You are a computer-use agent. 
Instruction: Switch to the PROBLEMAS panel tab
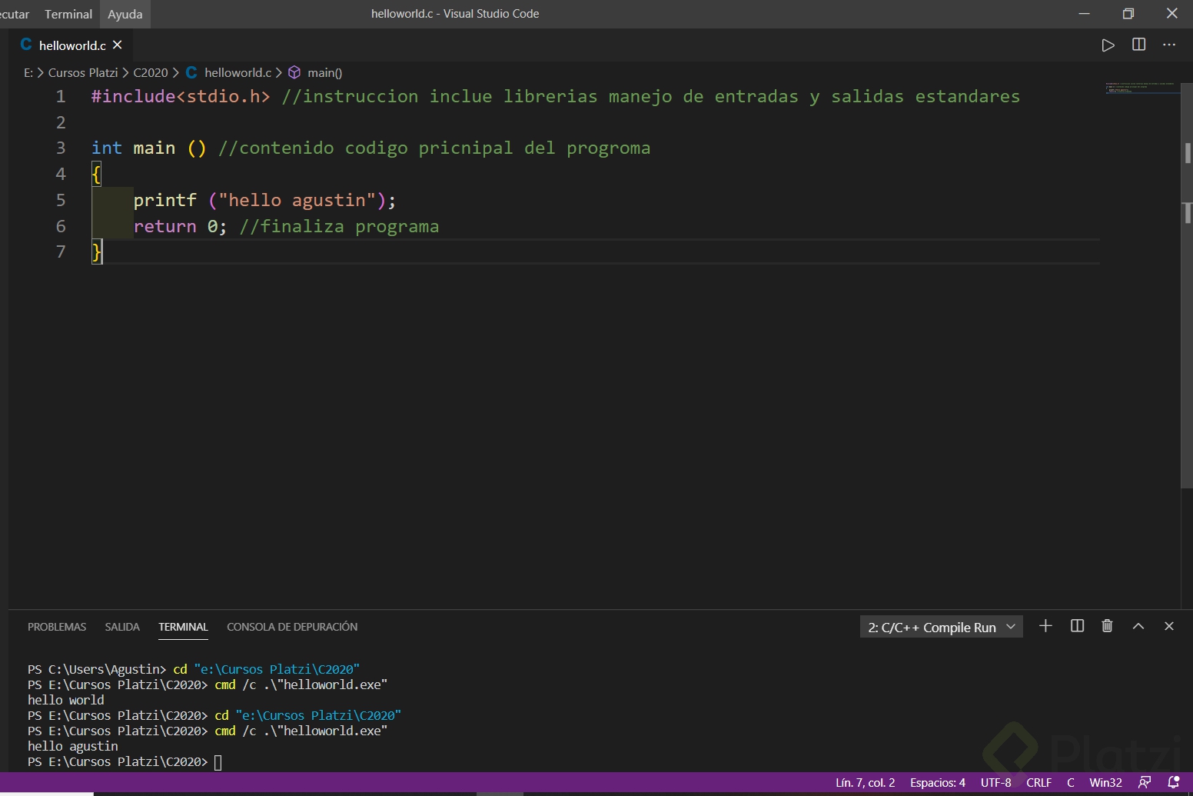57,627
